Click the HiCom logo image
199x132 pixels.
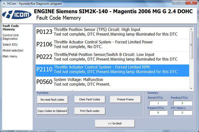pos(17,15)
